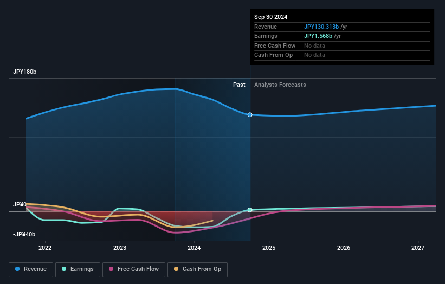Click the -JP¥40b y-axis label
The image size is (445, 284).
point(24,234)
